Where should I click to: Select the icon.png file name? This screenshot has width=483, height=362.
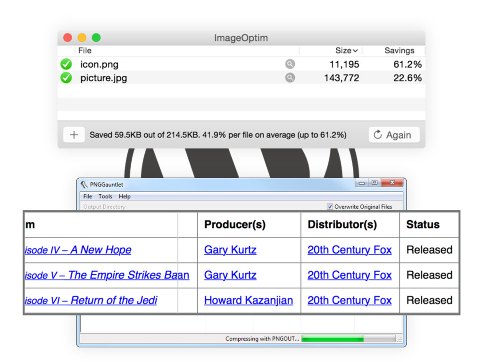click(99, 64)
